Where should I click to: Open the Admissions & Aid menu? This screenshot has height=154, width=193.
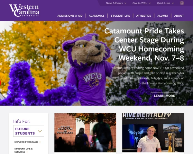pyautogui.click(x=70, y=16)
